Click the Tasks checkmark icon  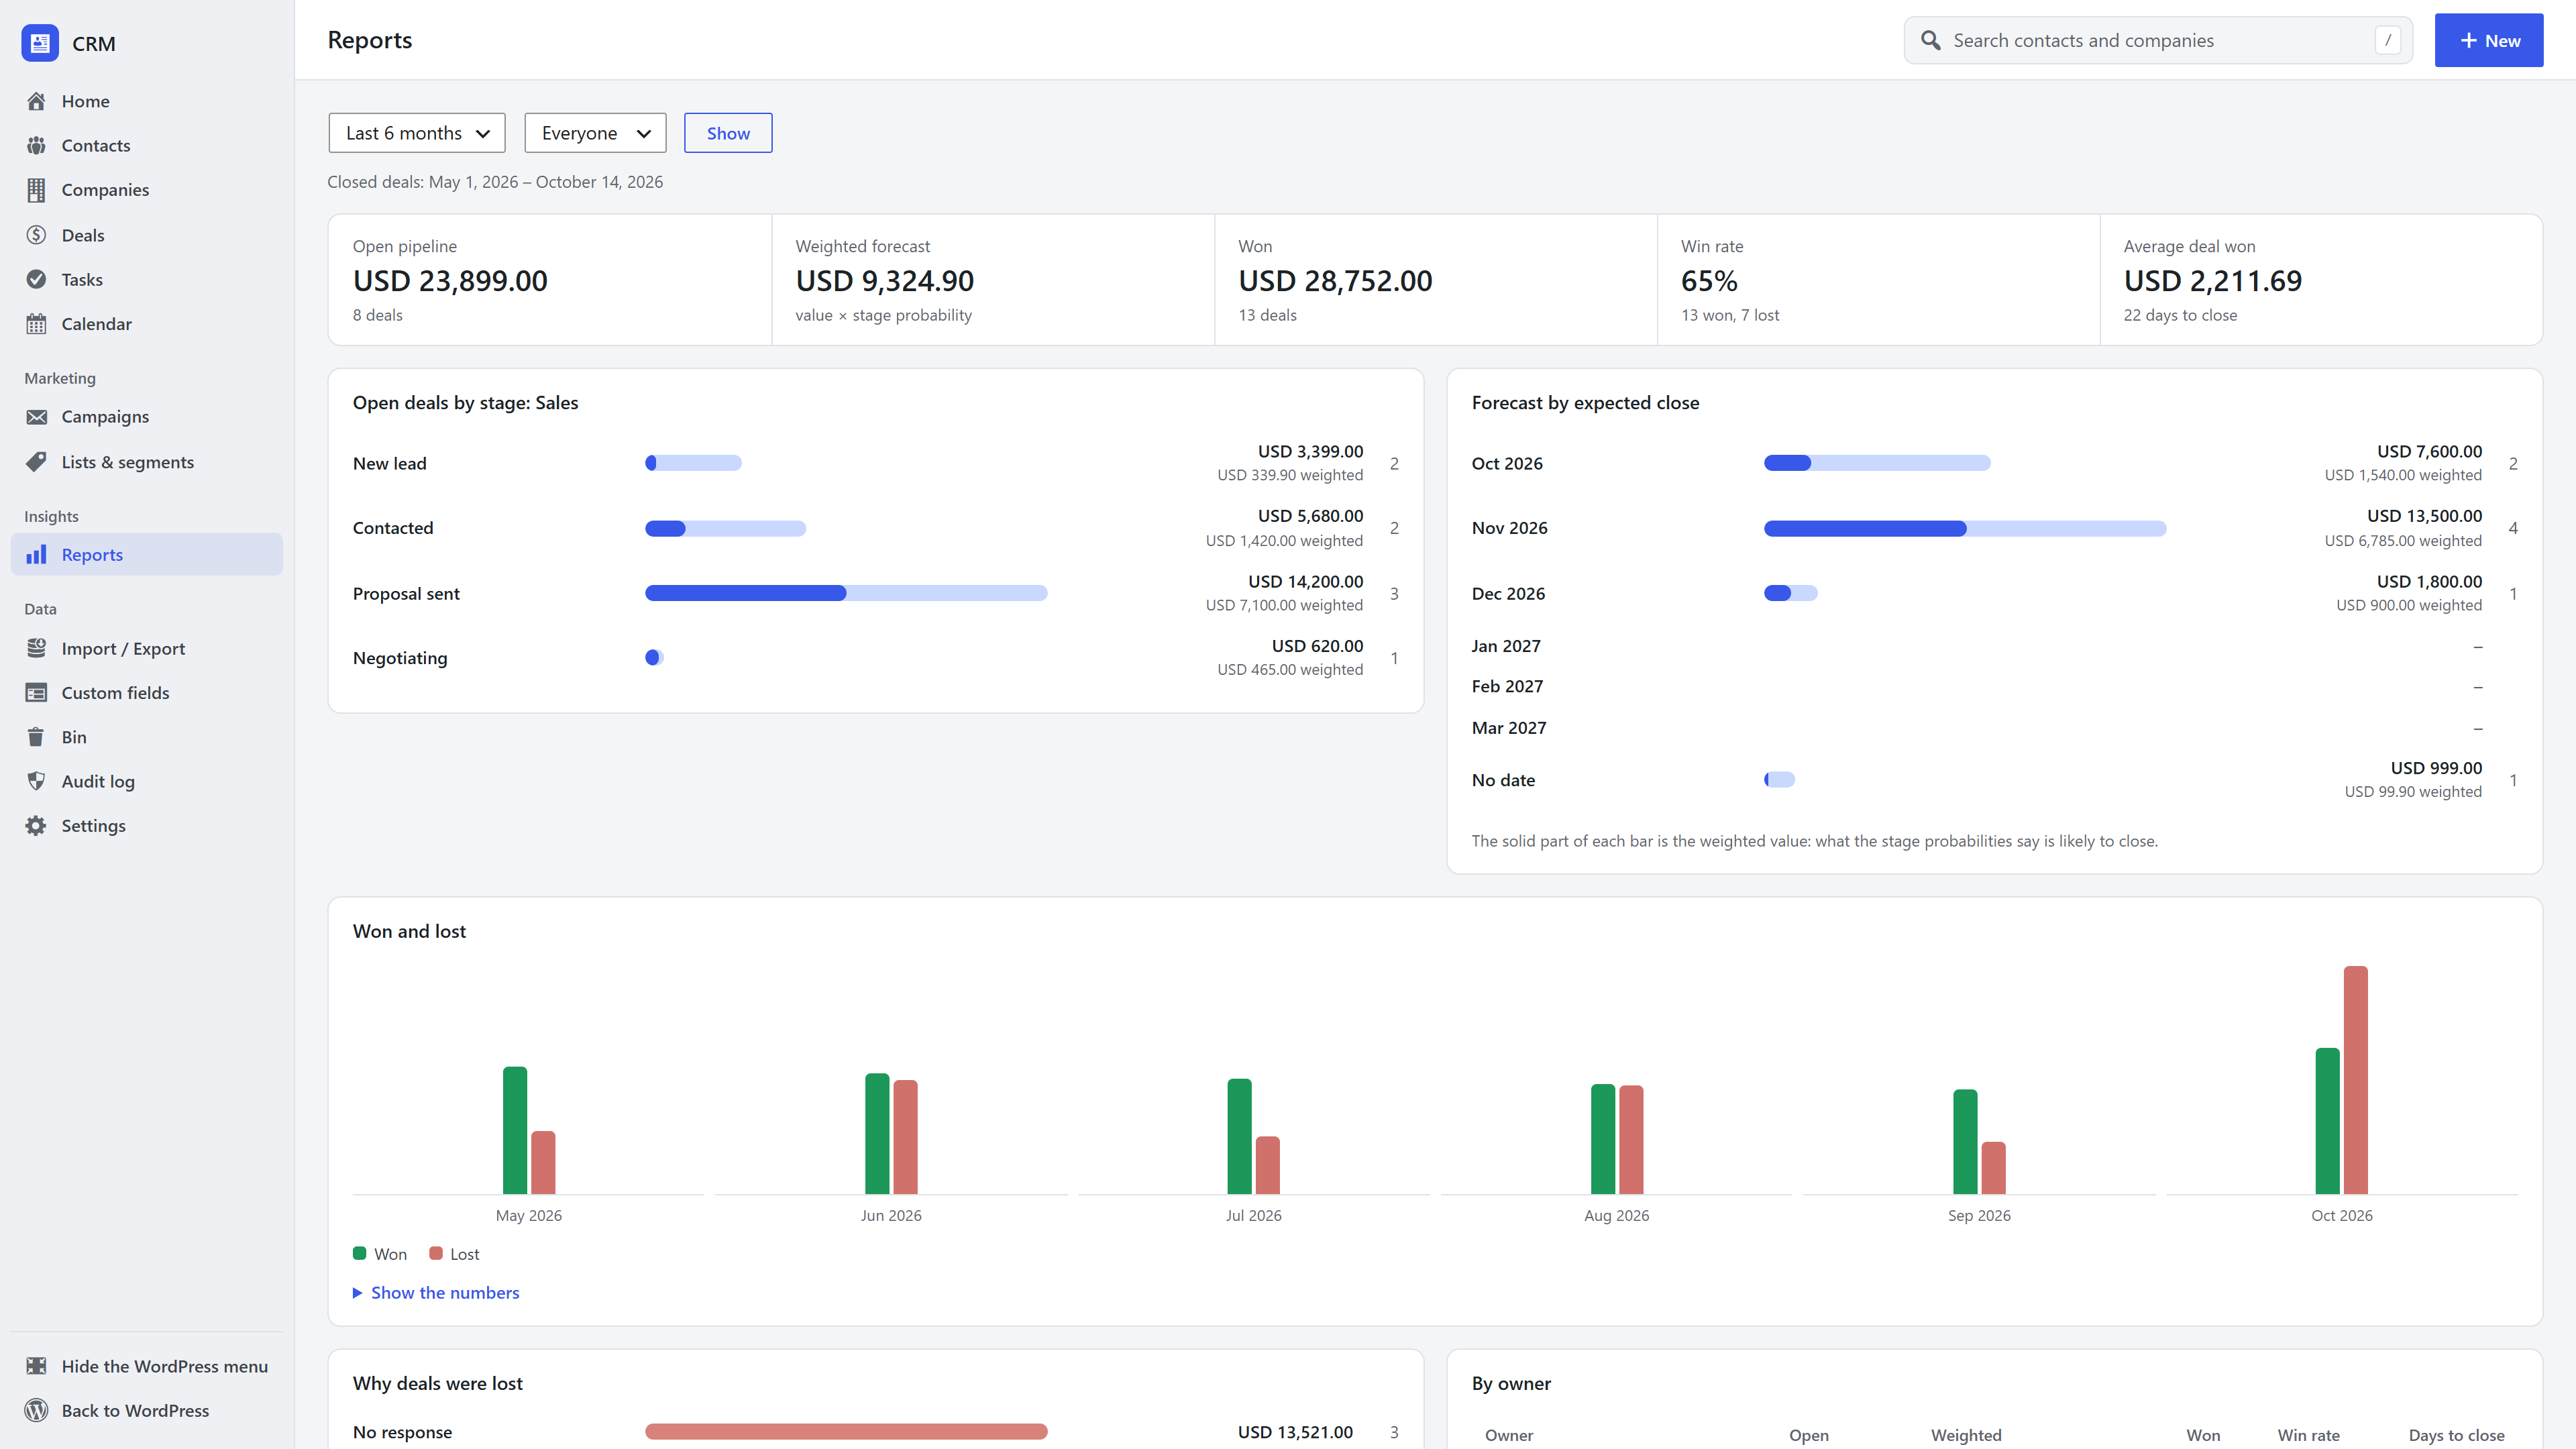36,279
